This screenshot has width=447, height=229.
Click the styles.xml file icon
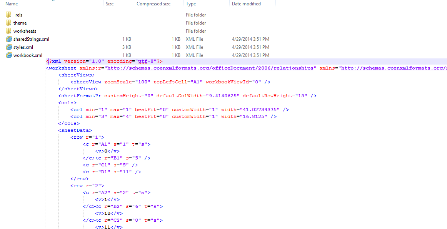click(x=8, y=47)
